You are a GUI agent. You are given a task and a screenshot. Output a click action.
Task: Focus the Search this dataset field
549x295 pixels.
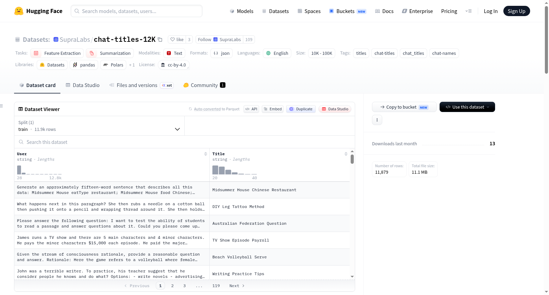tap(185, 142)
